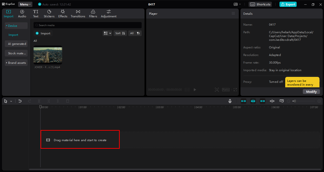Click the Split clip tool
The height and width of the screenshot is (172, 324).
click(39, 101)
